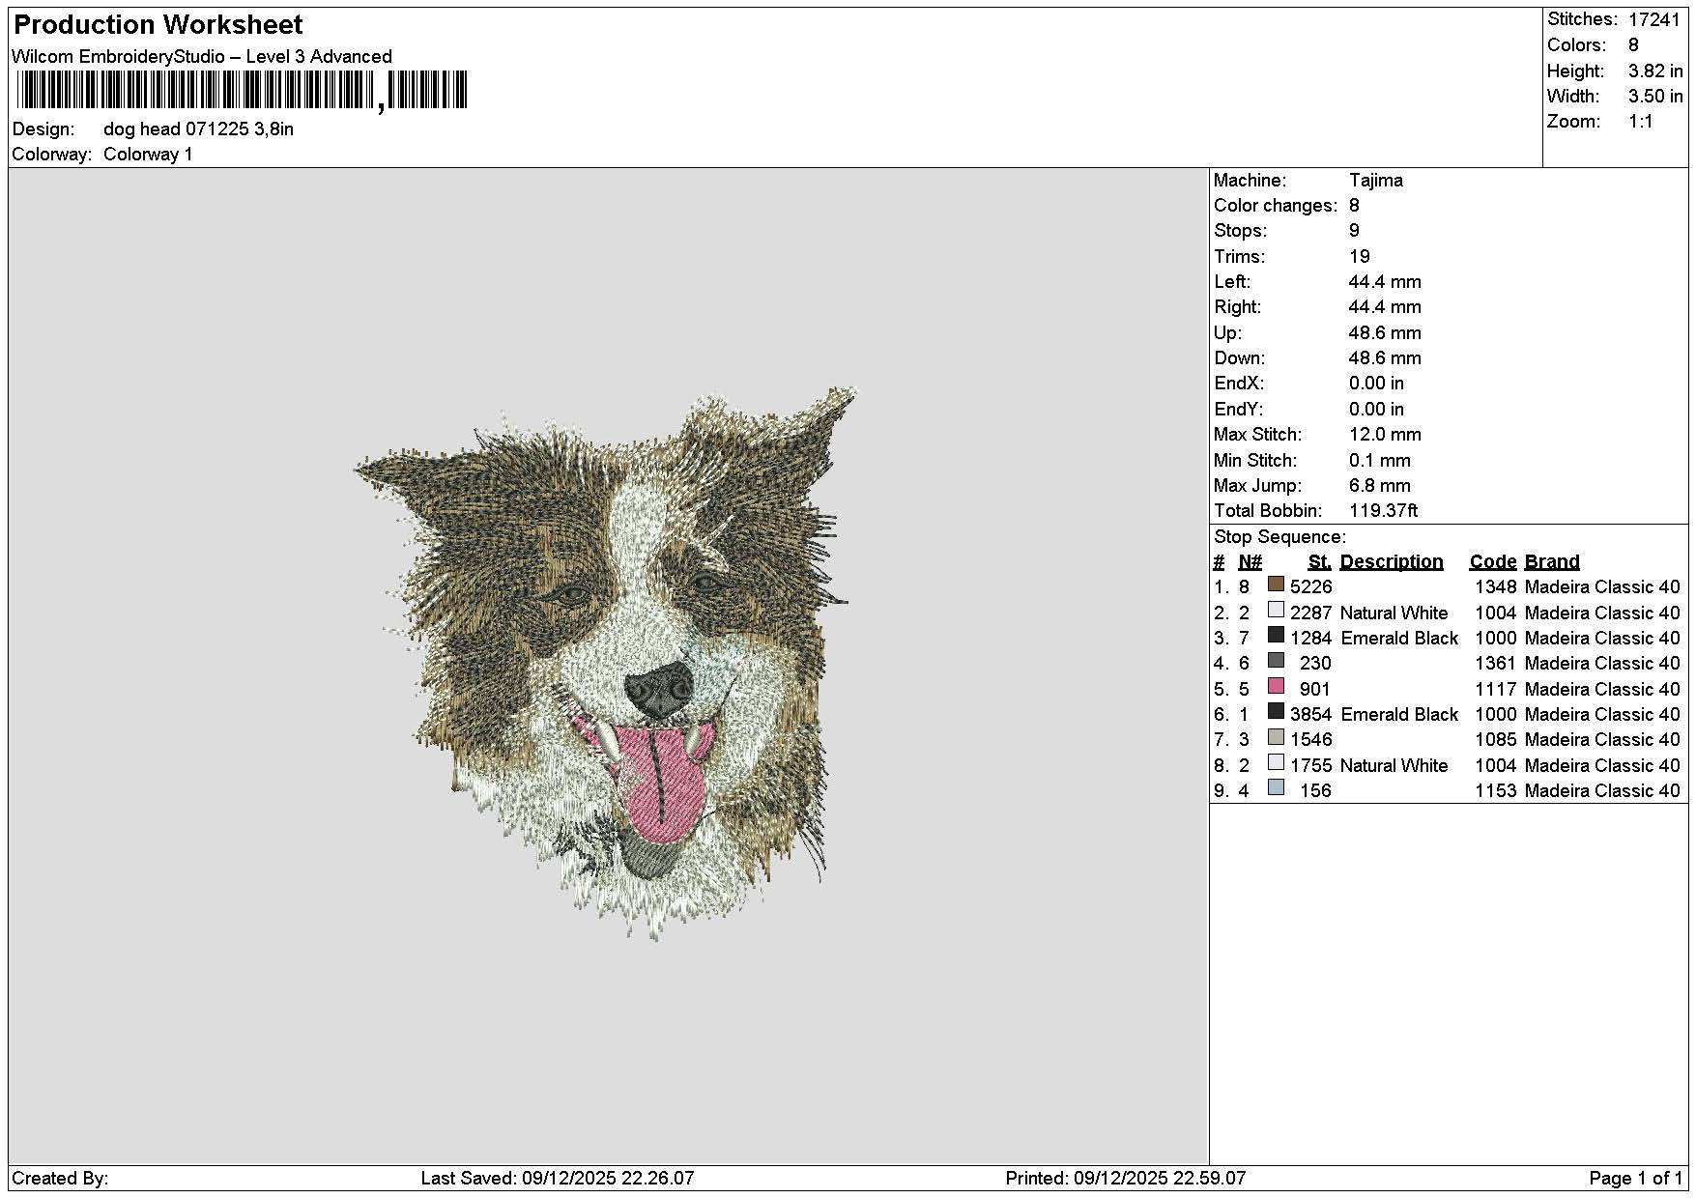Click the Stop Sequence label
Screen dimensions: 1696x1198
pos(1279,537)
